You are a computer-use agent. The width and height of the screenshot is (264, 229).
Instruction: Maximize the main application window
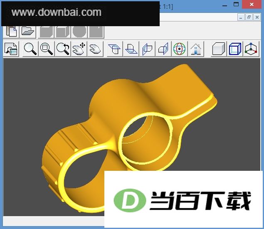236,5
